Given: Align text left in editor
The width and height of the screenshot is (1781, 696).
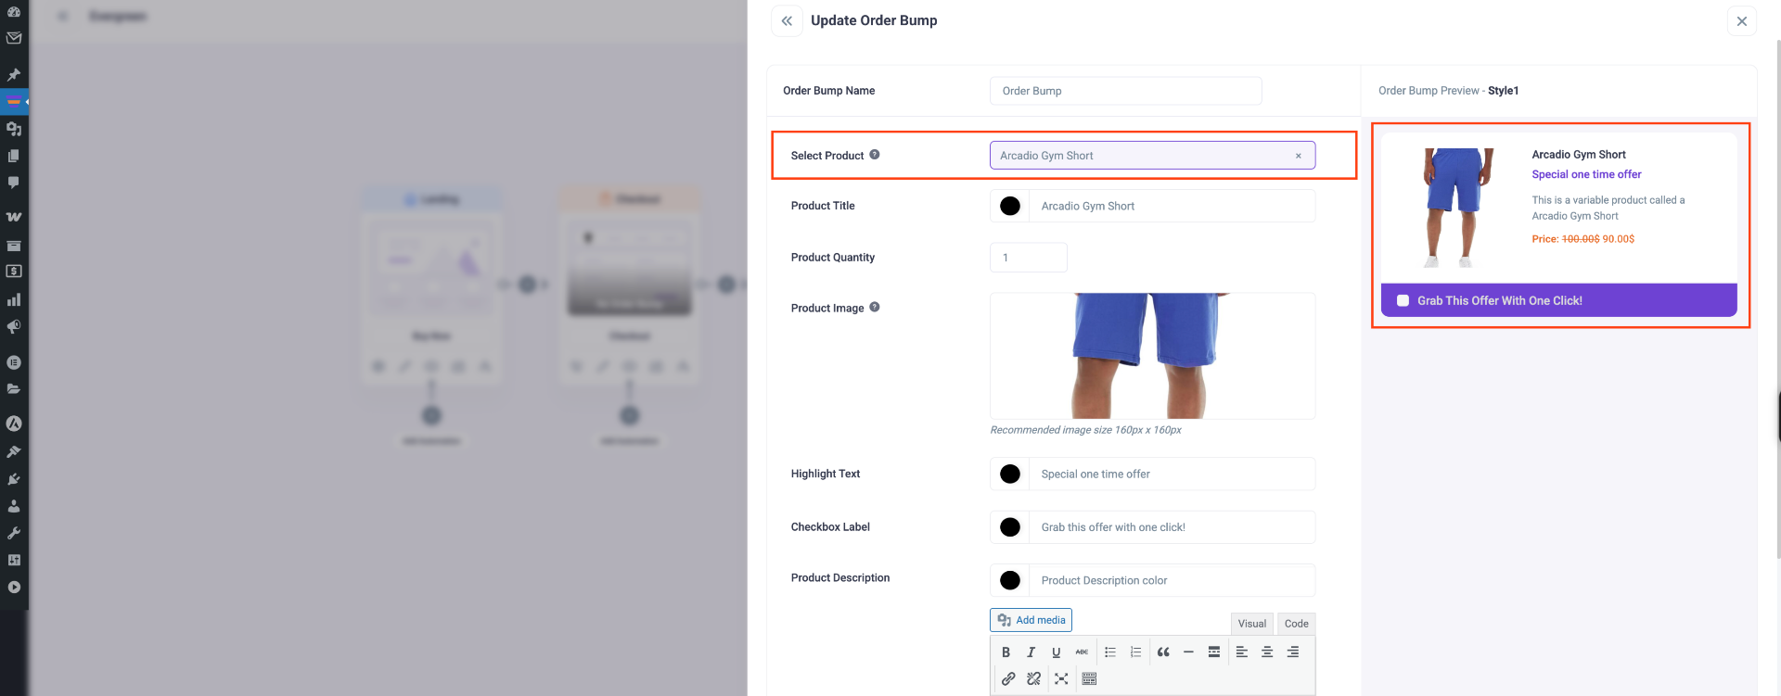Looking at the screenshot, I should (1242, 652).
